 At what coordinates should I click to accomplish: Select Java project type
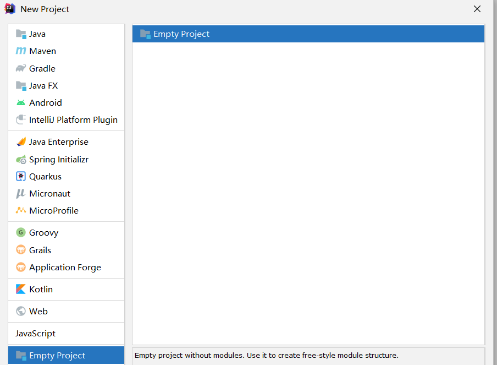coord(66,34)
